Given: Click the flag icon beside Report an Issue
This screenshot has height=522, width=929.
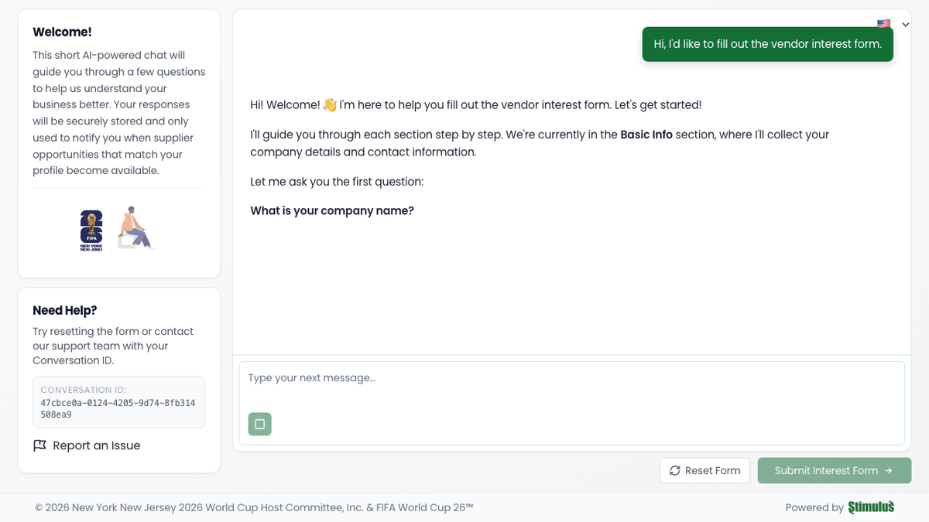Looking at the screenshot, I should (x=40, y=445).
